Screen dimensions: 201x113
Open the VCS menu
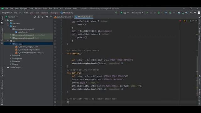62,8
